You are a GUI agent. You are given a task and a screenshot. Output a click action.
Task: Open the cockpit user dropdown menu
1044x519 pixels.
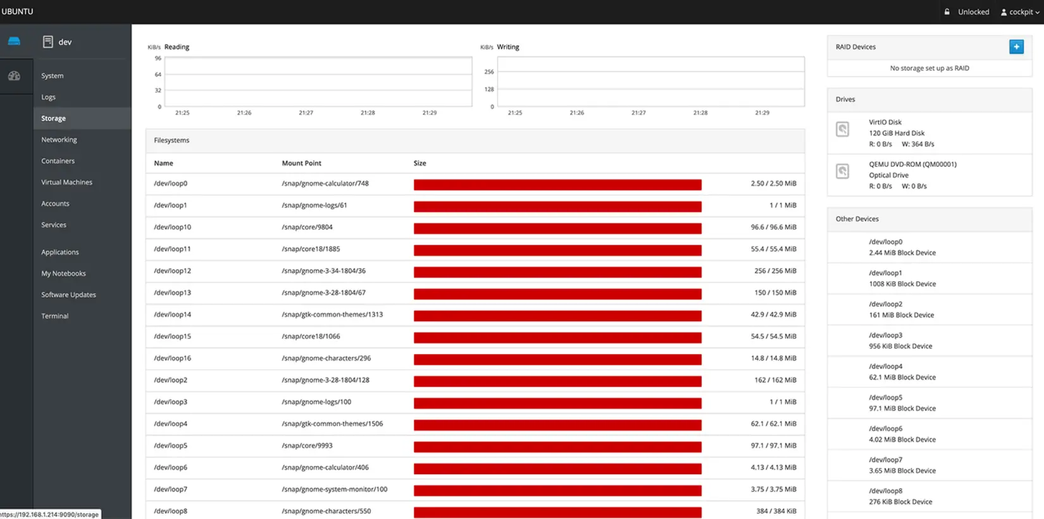(x=1020, y=12)
